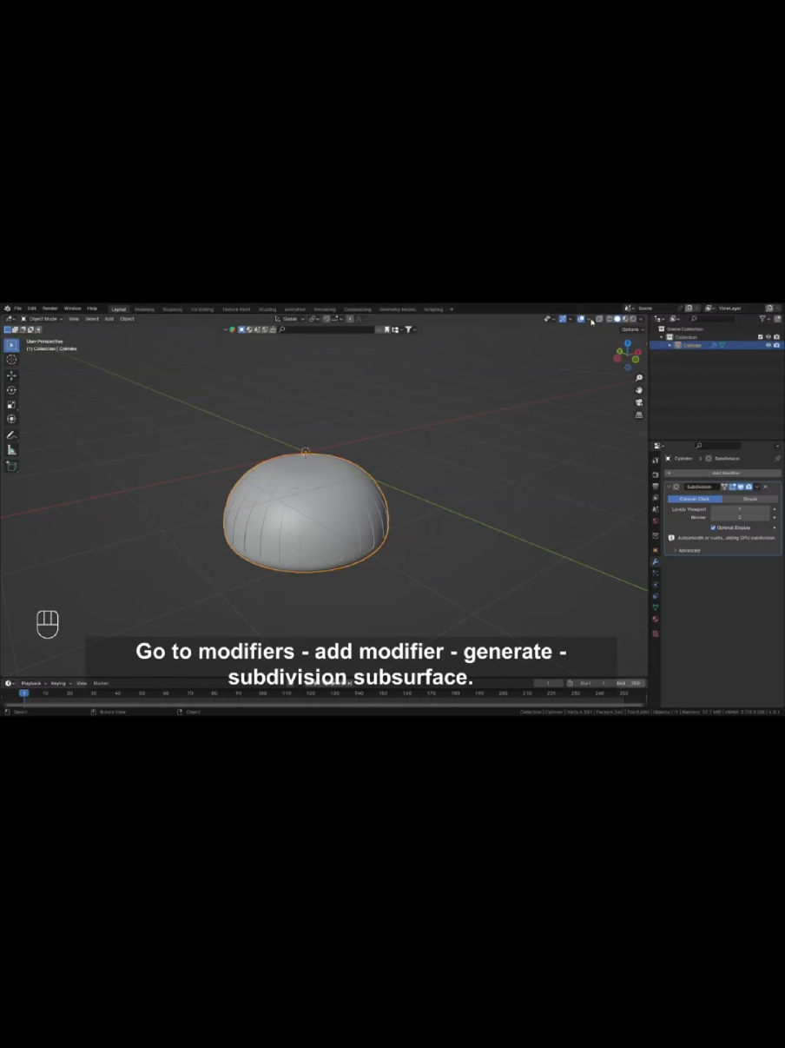Toggle viewport overlays button
This screenshot has height=1048, width=785.
(581, 319)
